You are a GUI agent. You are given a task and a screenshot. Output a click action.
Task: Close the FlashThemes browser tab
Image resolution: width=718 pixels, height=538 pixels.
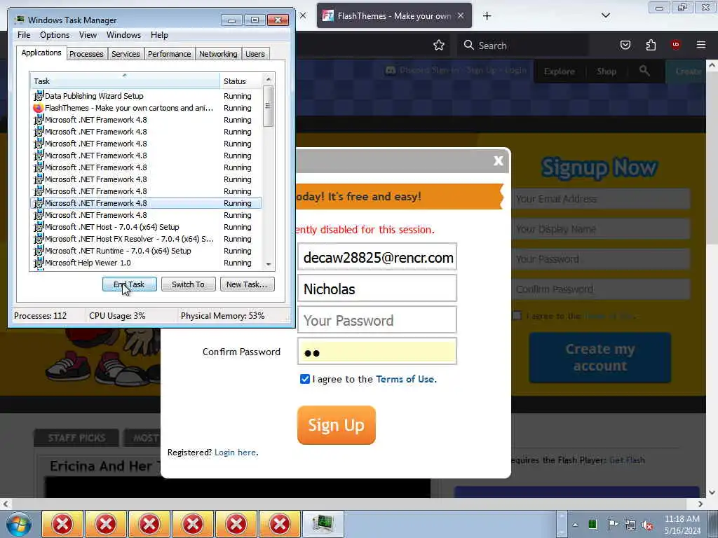(461, 15)
